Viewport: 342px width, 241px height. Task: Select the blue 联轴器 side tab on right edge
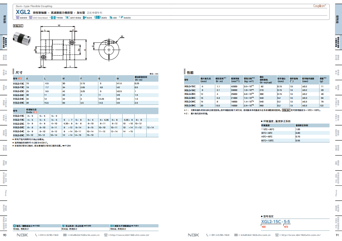(x=338, y=19)
